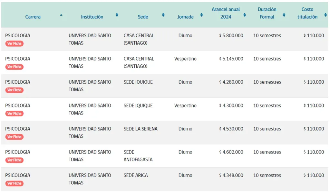Open Ver Ficha for Casa Central Vespertino
330x193 pixels.
point(14,67)
